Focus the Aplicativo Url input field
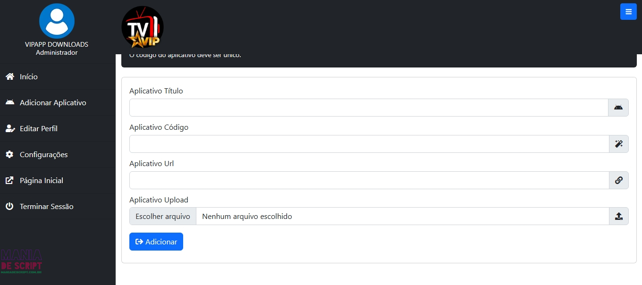The image size is (642, 285). (369, 180)
